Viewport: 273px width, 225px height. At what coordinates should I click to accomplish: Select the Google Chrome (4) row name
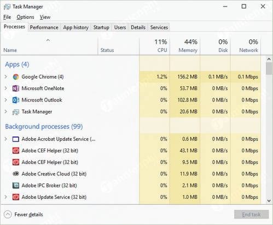click(43, 77)
